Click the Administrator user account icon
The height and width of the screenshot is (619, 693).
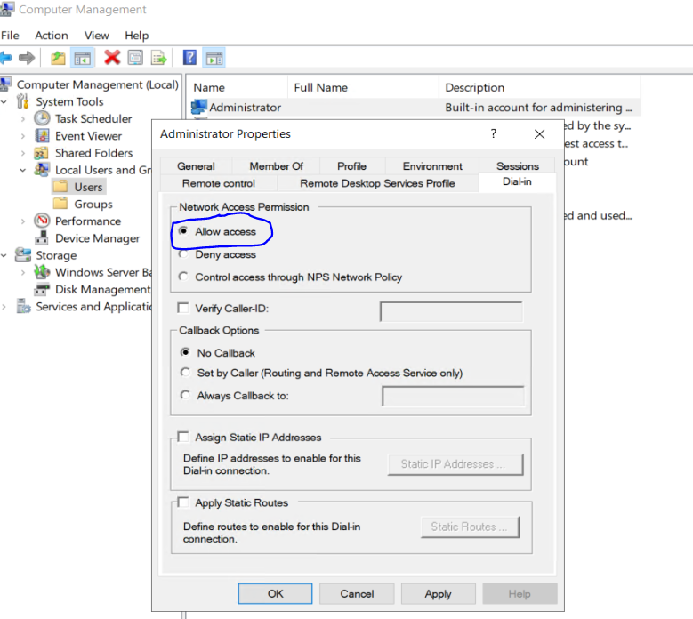tap(199, 107)
